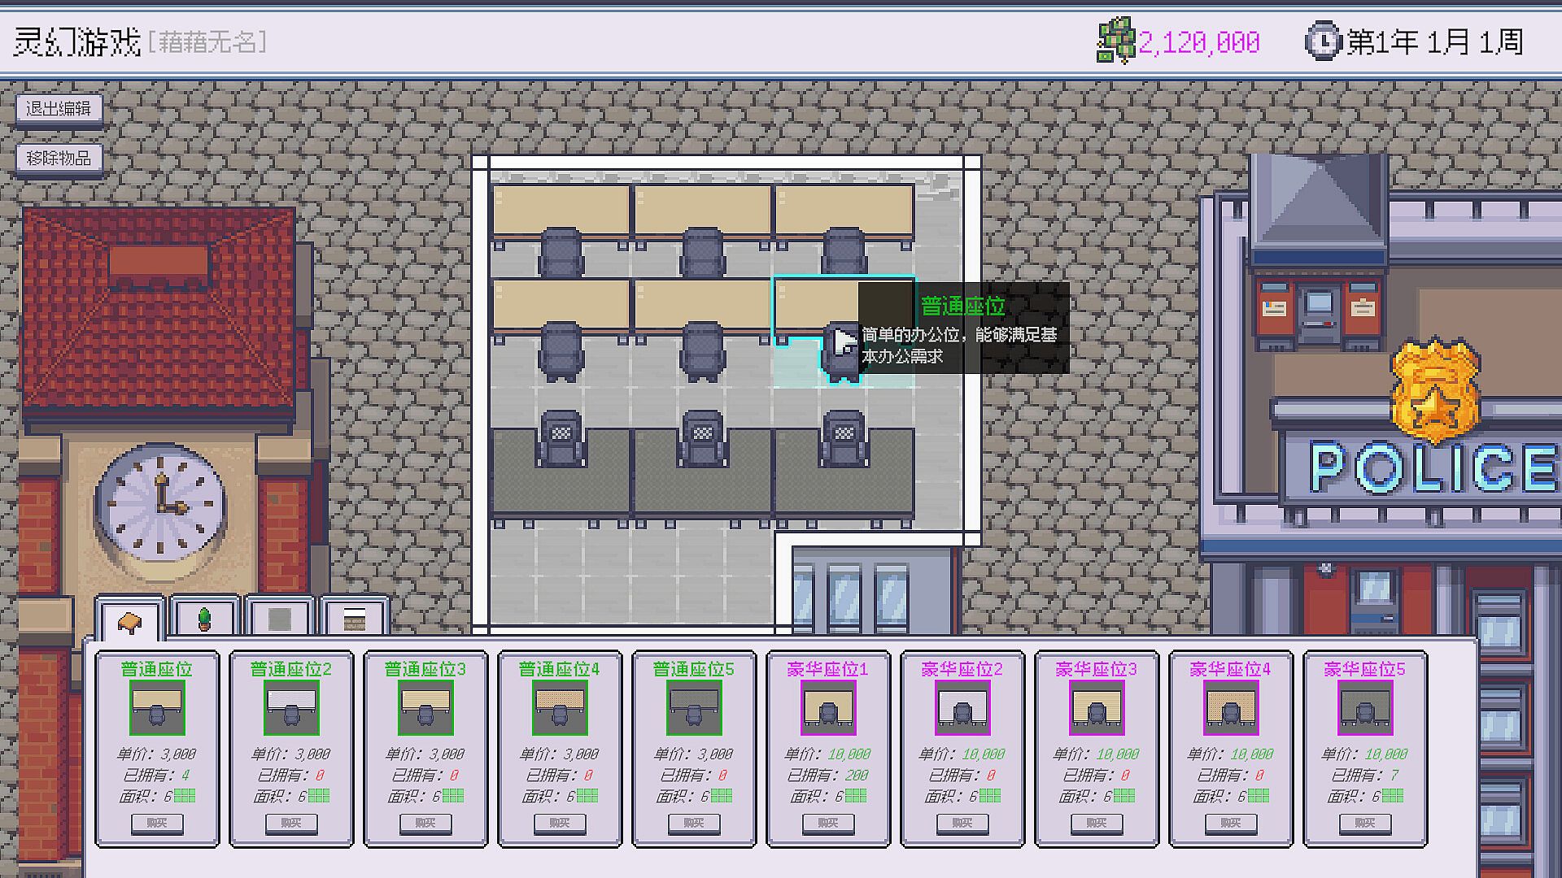1562x878 pixels.
Task: Open the gray floor tile tab
Action: (279, 620)
